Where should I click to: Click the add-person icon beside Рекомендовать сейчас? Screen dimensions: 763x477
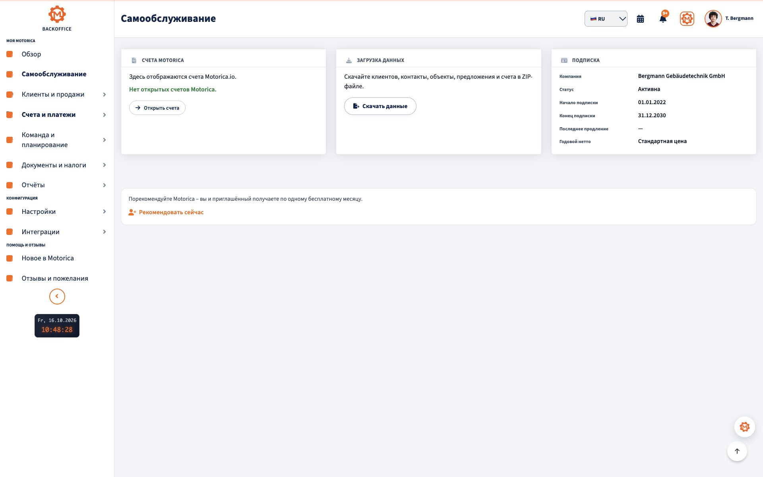point(132,212)
